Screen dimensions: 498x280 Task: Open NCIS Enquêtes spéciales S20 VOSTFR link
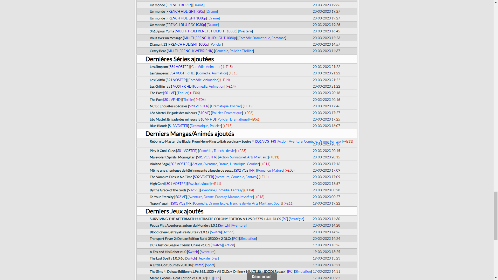pos(199,106)
